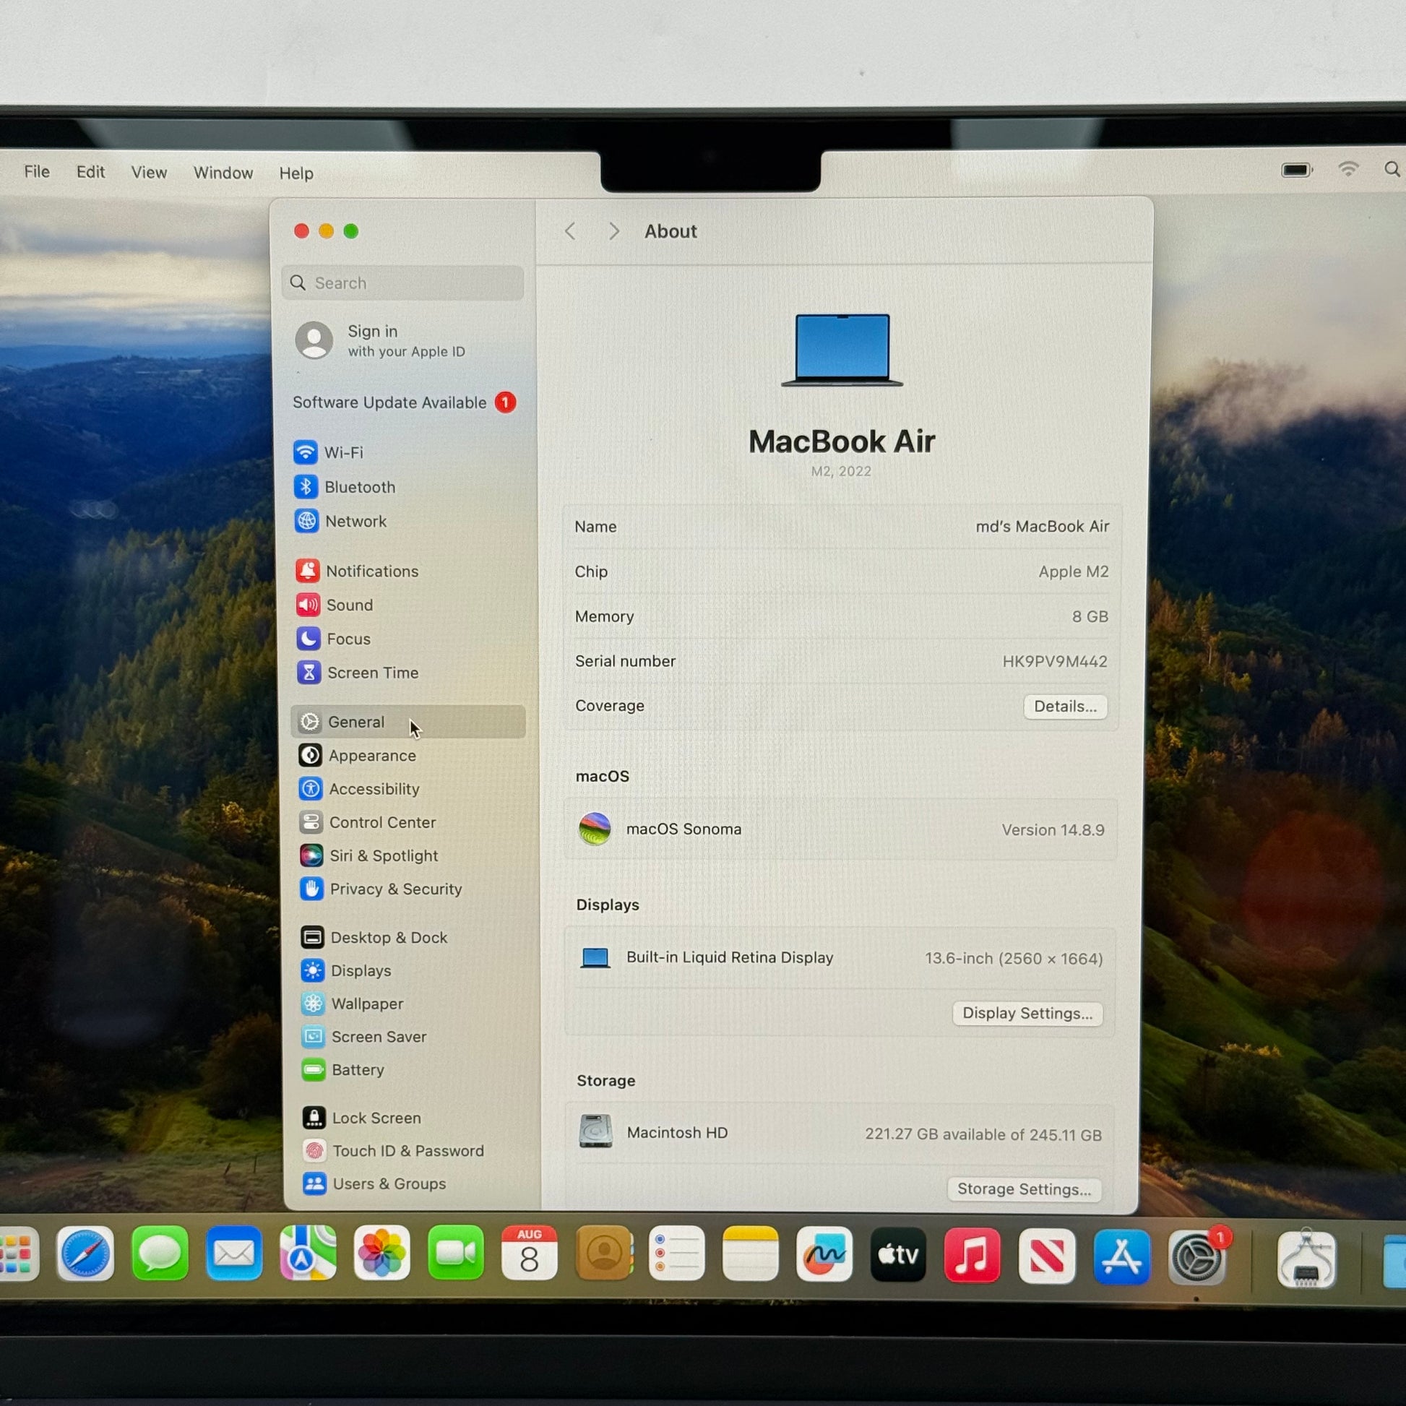Open Calendar in the Dock
The image size is (1406, 1406).
coord(529,1252)
